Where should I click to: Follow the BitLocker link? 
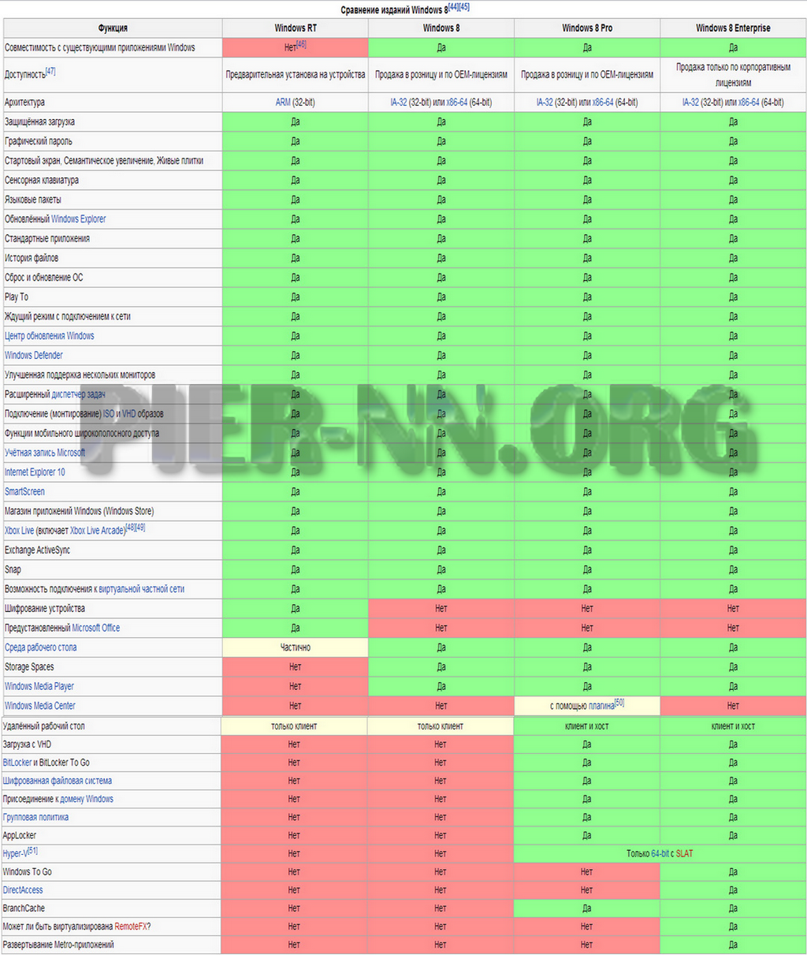tap(17, 763)
